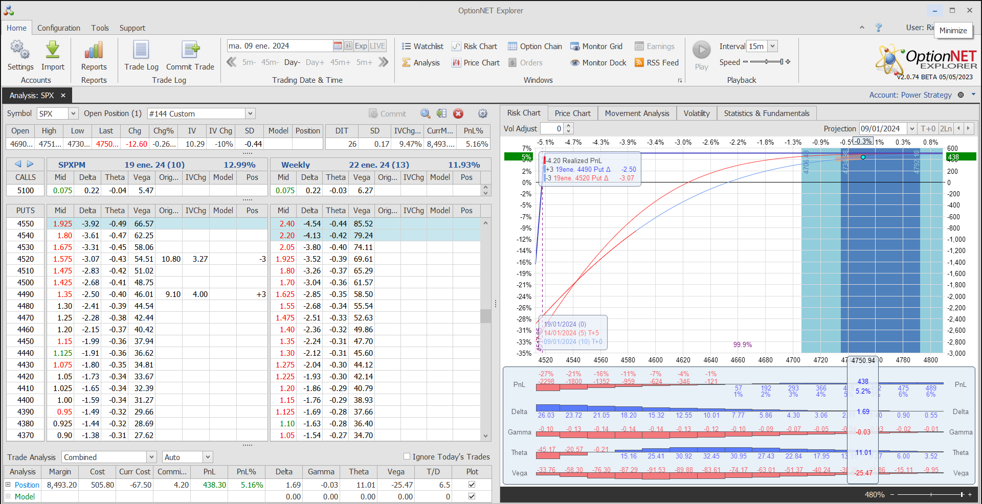Toggle Plot checkbox for Position row
Viewport: 982px width, 504px height.
(472, 485)
